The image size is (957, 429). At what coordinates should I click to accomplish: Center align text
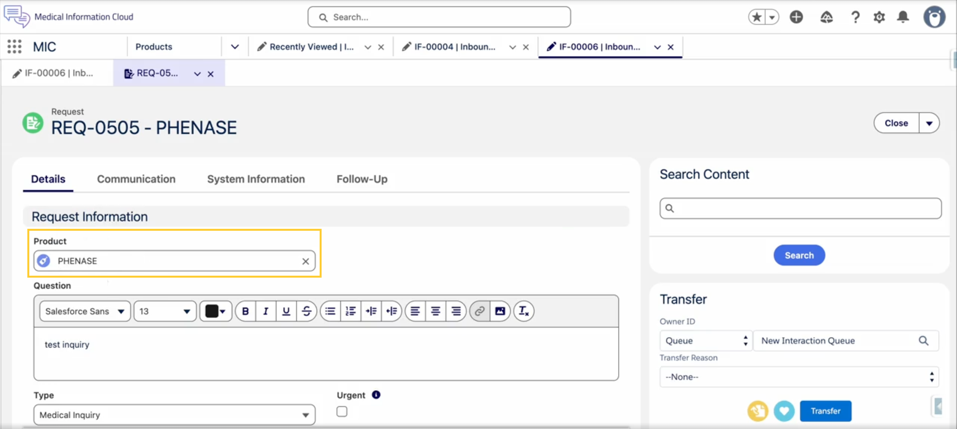(x=436, y=311)
